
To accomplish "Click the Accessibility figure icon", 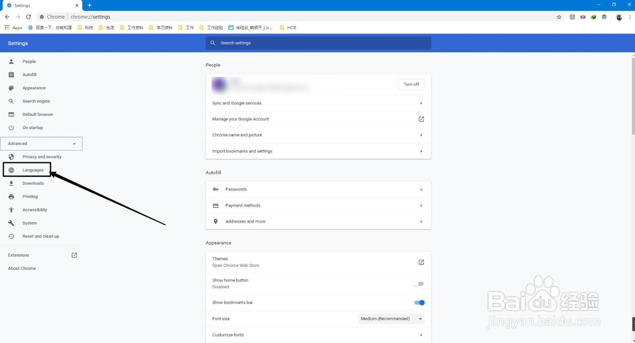I will click(x=11, y=210).
